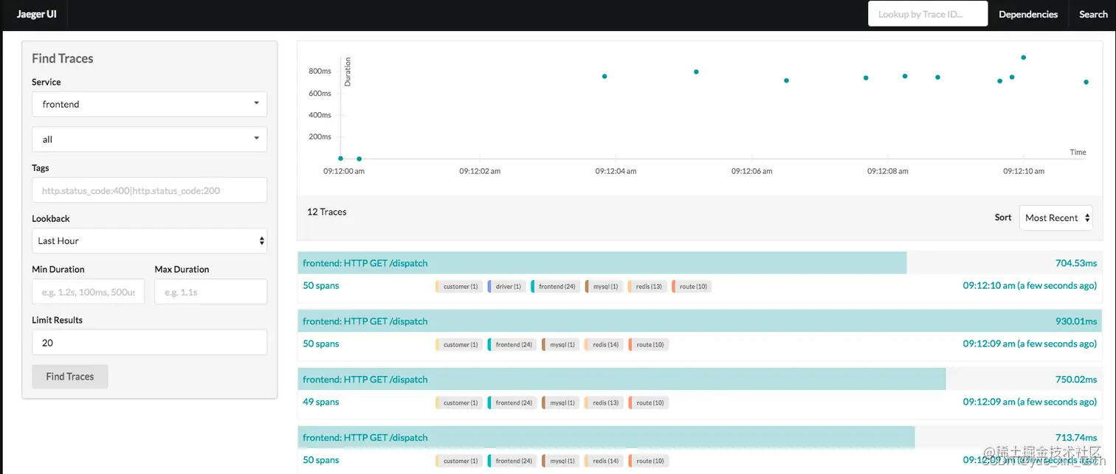The height and width of the screenshot is (474, 1116).
Task: Click the Limit Results field showing 20
Action: (149, 342)
